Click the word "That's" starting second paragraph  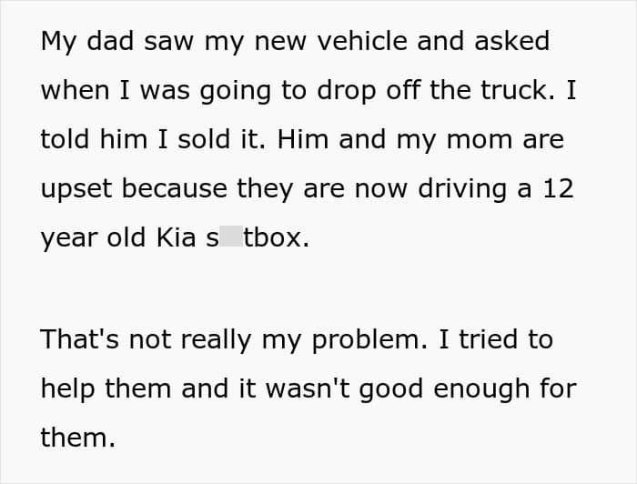(x=81, y=339)
